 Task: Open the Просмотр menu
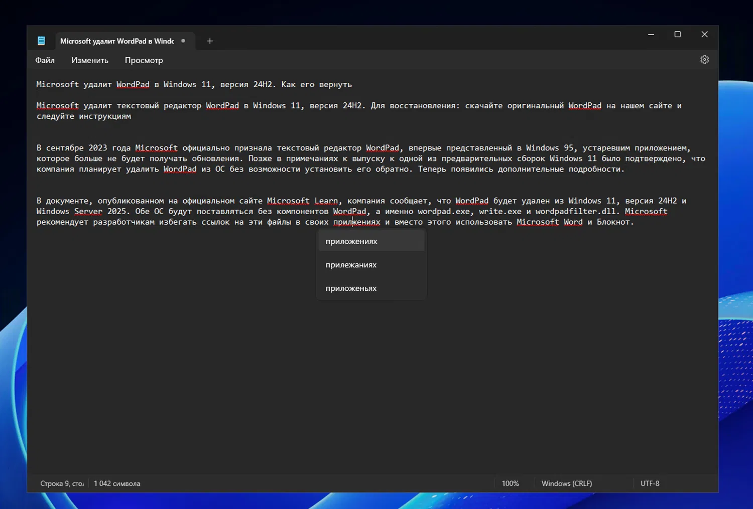tap(144, 60)
